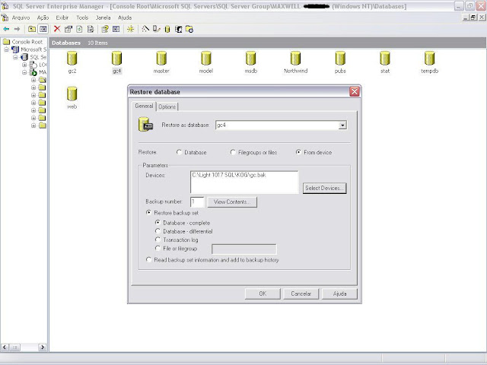Click the Up one level folder icon
This screenshot has width=487, height=365.
32,29
